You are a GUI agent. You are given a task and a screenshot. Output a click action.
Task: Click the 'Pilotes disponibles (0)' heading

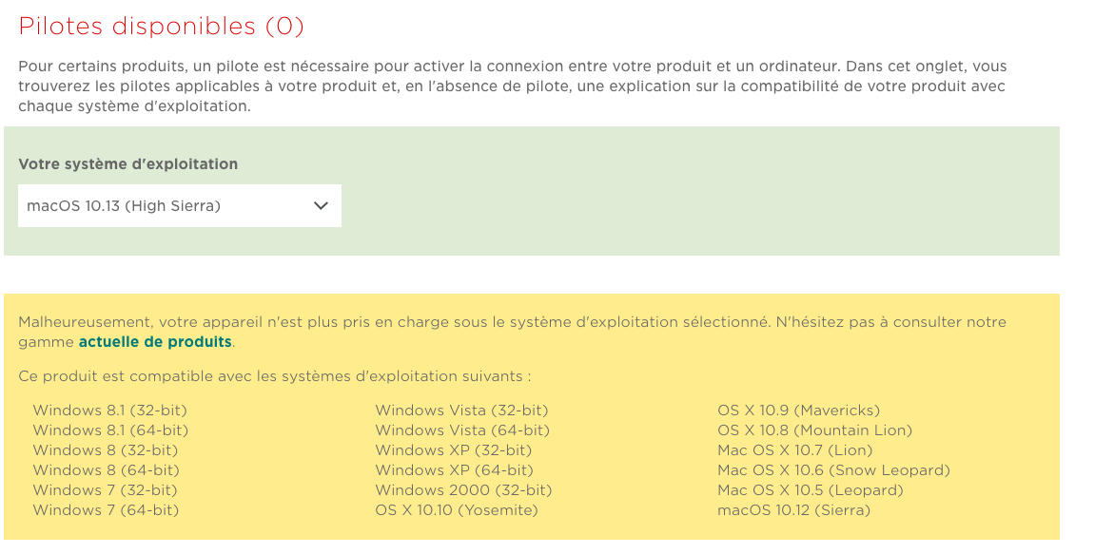click(161, 27)
